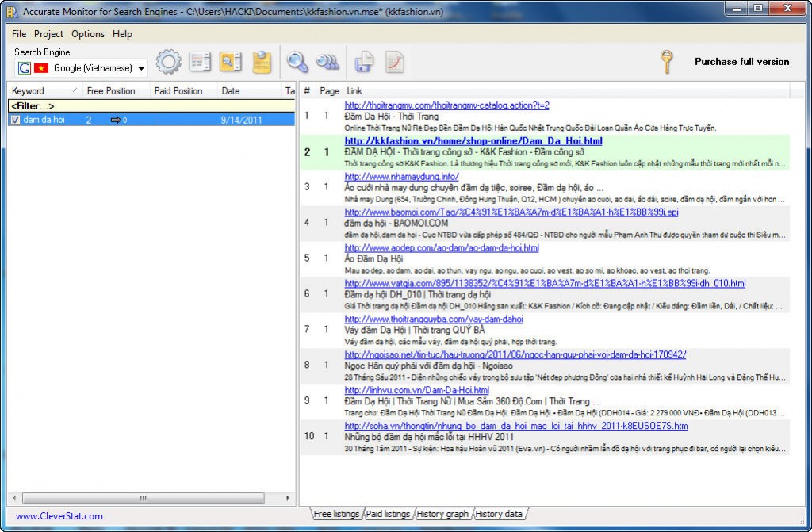Click the golden key icon
Screen dimensions: 812x532
tap(667, 61)
